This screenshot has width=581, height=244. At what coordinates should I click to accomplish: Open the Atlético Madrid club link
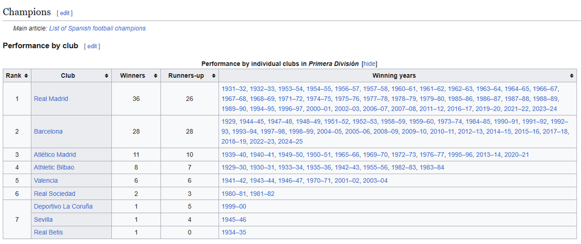pyautogui.click(x=55, y=155)
